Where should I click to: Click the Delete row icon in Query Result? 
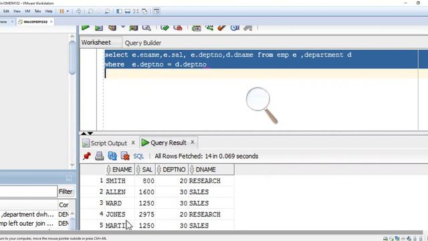click(x=125, y=156)
